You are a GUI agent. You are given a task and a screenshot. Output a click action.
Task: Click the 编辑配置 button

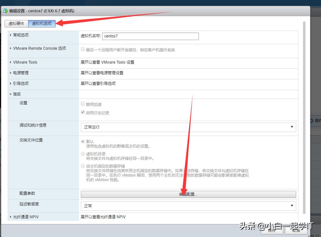pos(188,194)
